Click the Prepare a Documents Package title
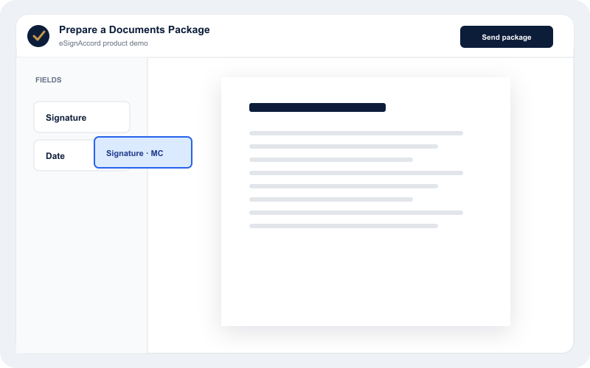 tap(134, 29)
